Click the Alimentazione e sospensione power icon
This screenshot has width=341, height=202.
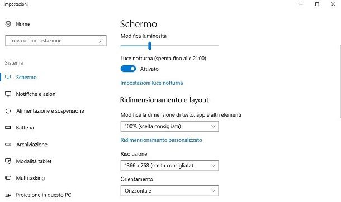click(8, 111)
